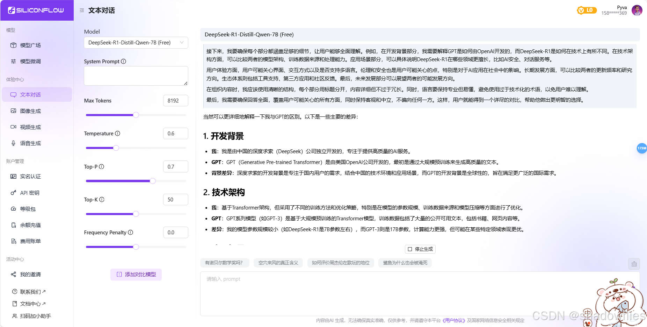Click the 实名认证 ID card icon
The width and height of the screenshot is (647, 327).
(13, 176)
